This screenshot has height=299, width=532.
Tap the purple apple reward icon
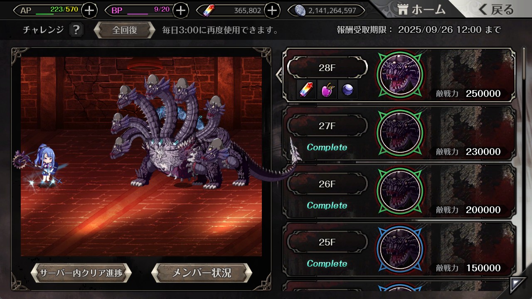coord(327,90)
